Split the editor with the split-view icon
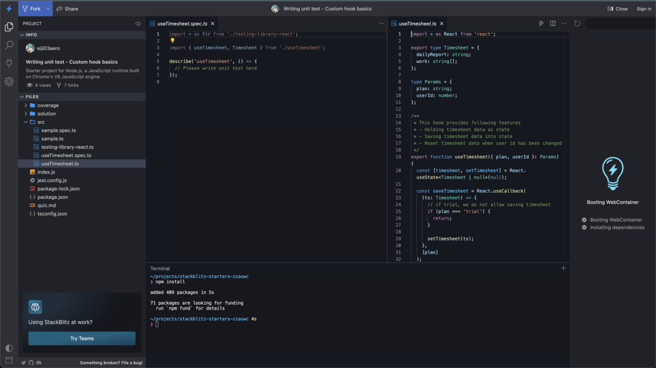The width and height of the screenshot is (656, 368). pos(553,23)
